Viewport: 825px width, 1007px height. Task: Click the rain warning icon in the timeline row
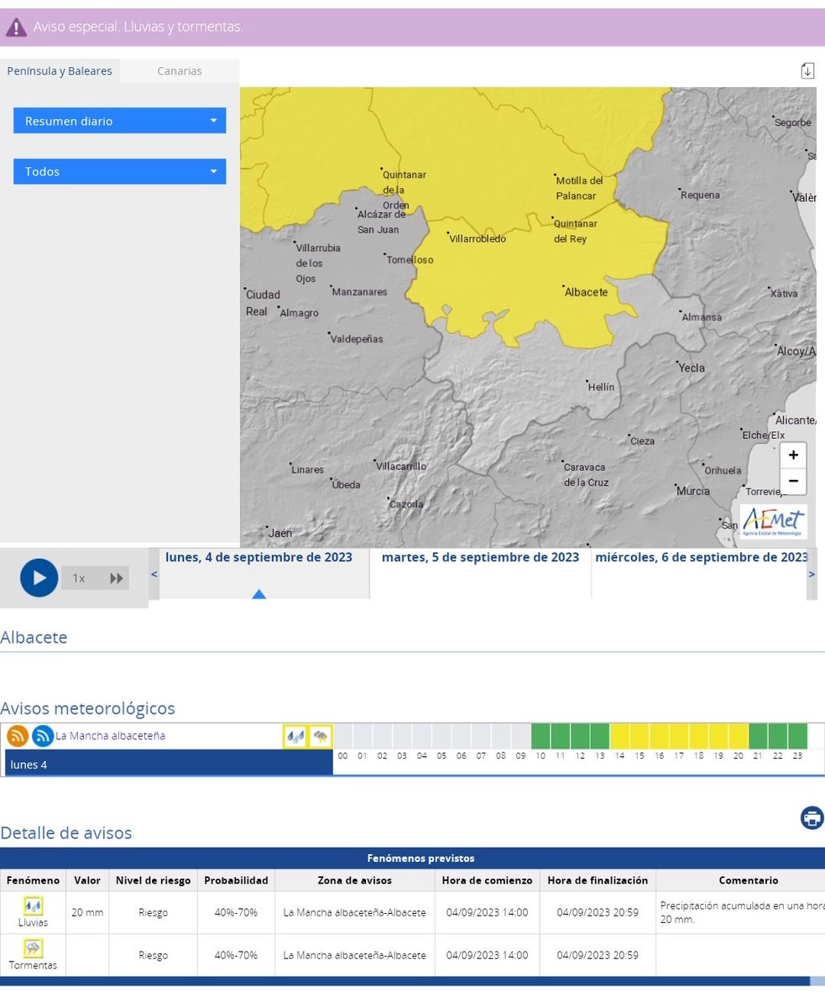pyautogui.click(x=295, y=737)
